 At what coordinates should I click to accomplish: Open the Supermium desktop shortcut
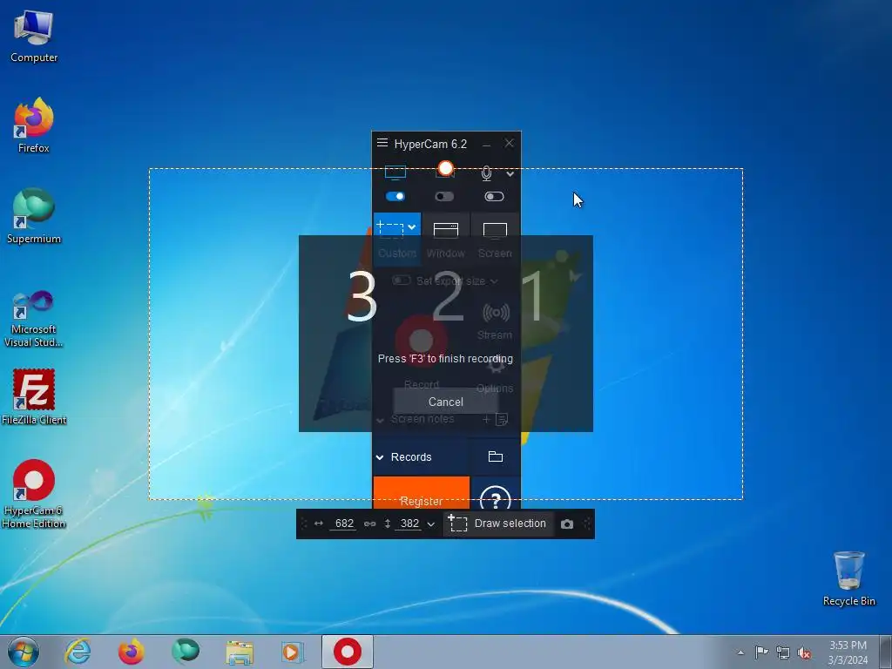[x=34, y=216]
